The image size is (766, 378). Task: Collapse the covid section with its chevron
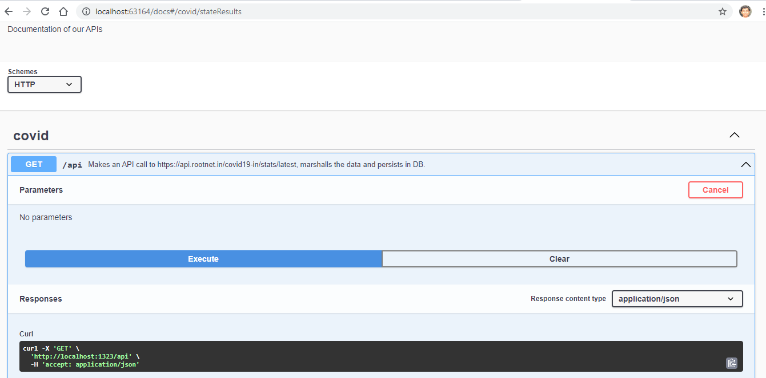[x=734, y=135]
